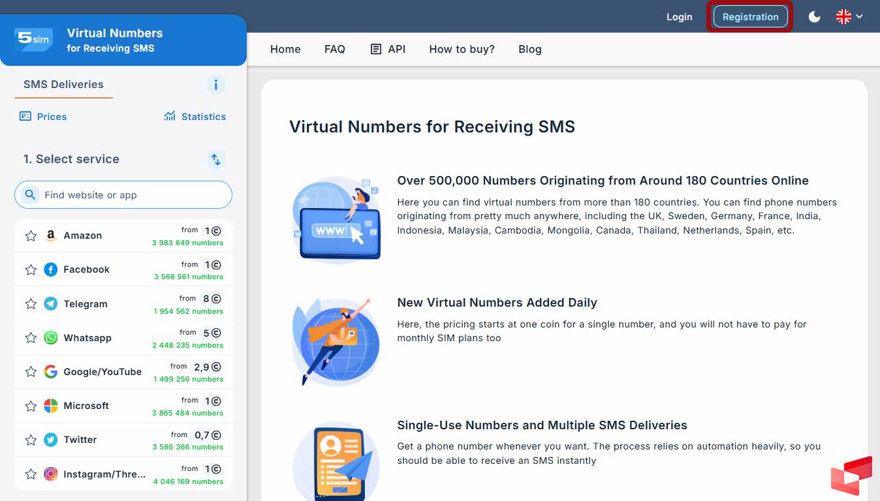Viewport: 880px width, 501px height.
Task: Open the Statistics link in sidebar
Action: 195,117
